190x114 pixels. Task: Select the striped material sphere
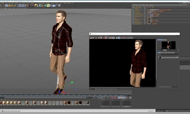point(76,103)
